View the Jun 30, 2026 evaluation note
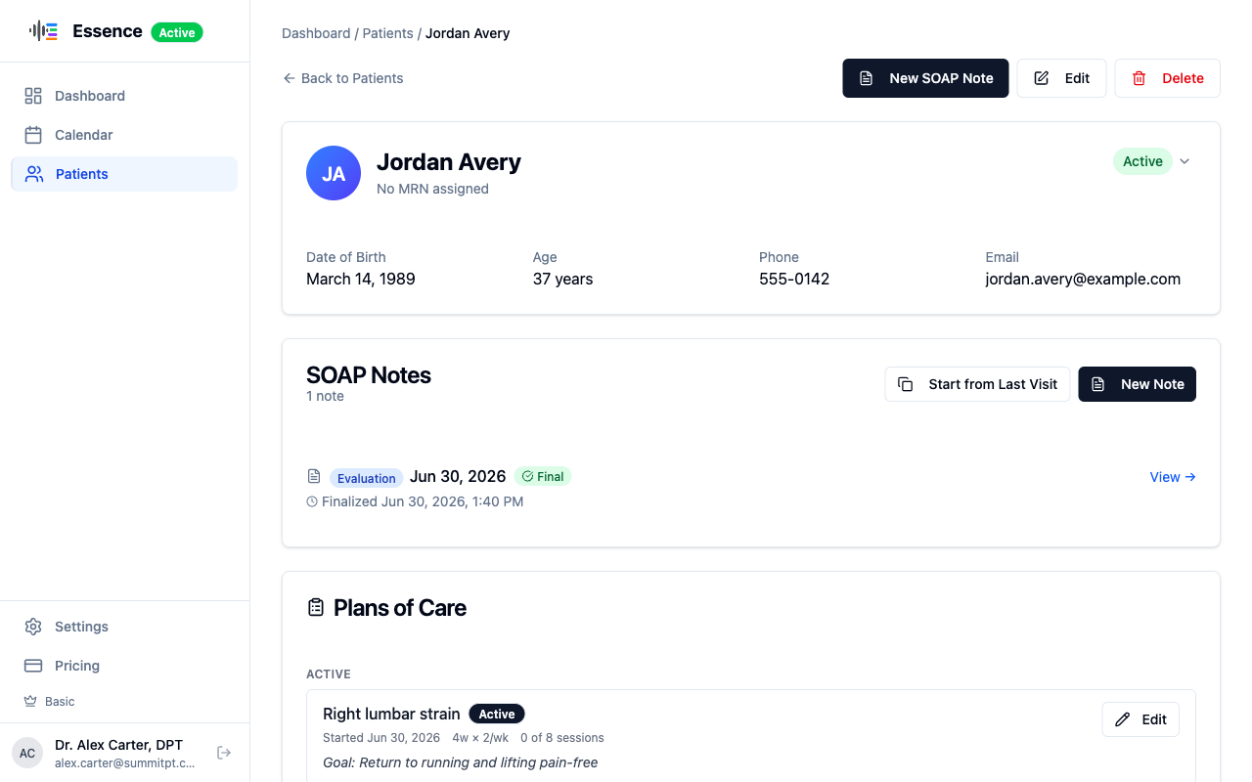Screen dimensions: 1252x782 (x=1173, y=477)
